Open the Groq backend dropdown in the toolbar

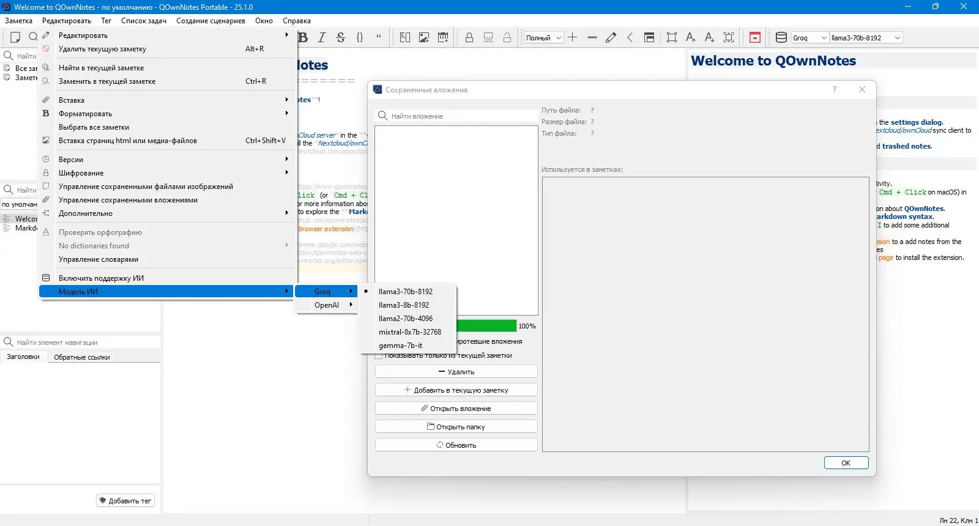810,37
